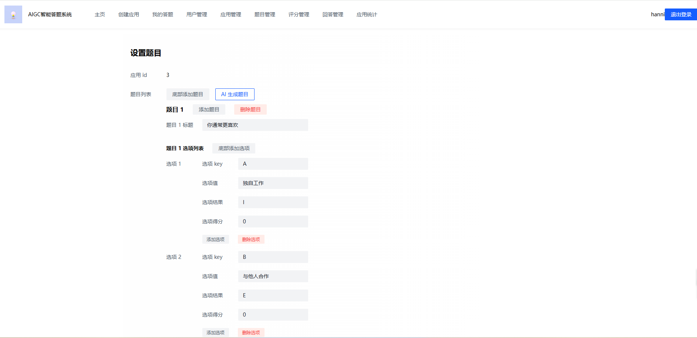Click the hanni username text
Screen dimensions: 697x338
click(x=658, y=14)
